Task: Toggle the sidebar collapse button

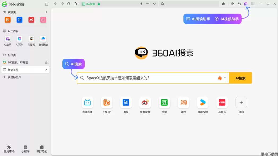Action: tap(46, 4)
